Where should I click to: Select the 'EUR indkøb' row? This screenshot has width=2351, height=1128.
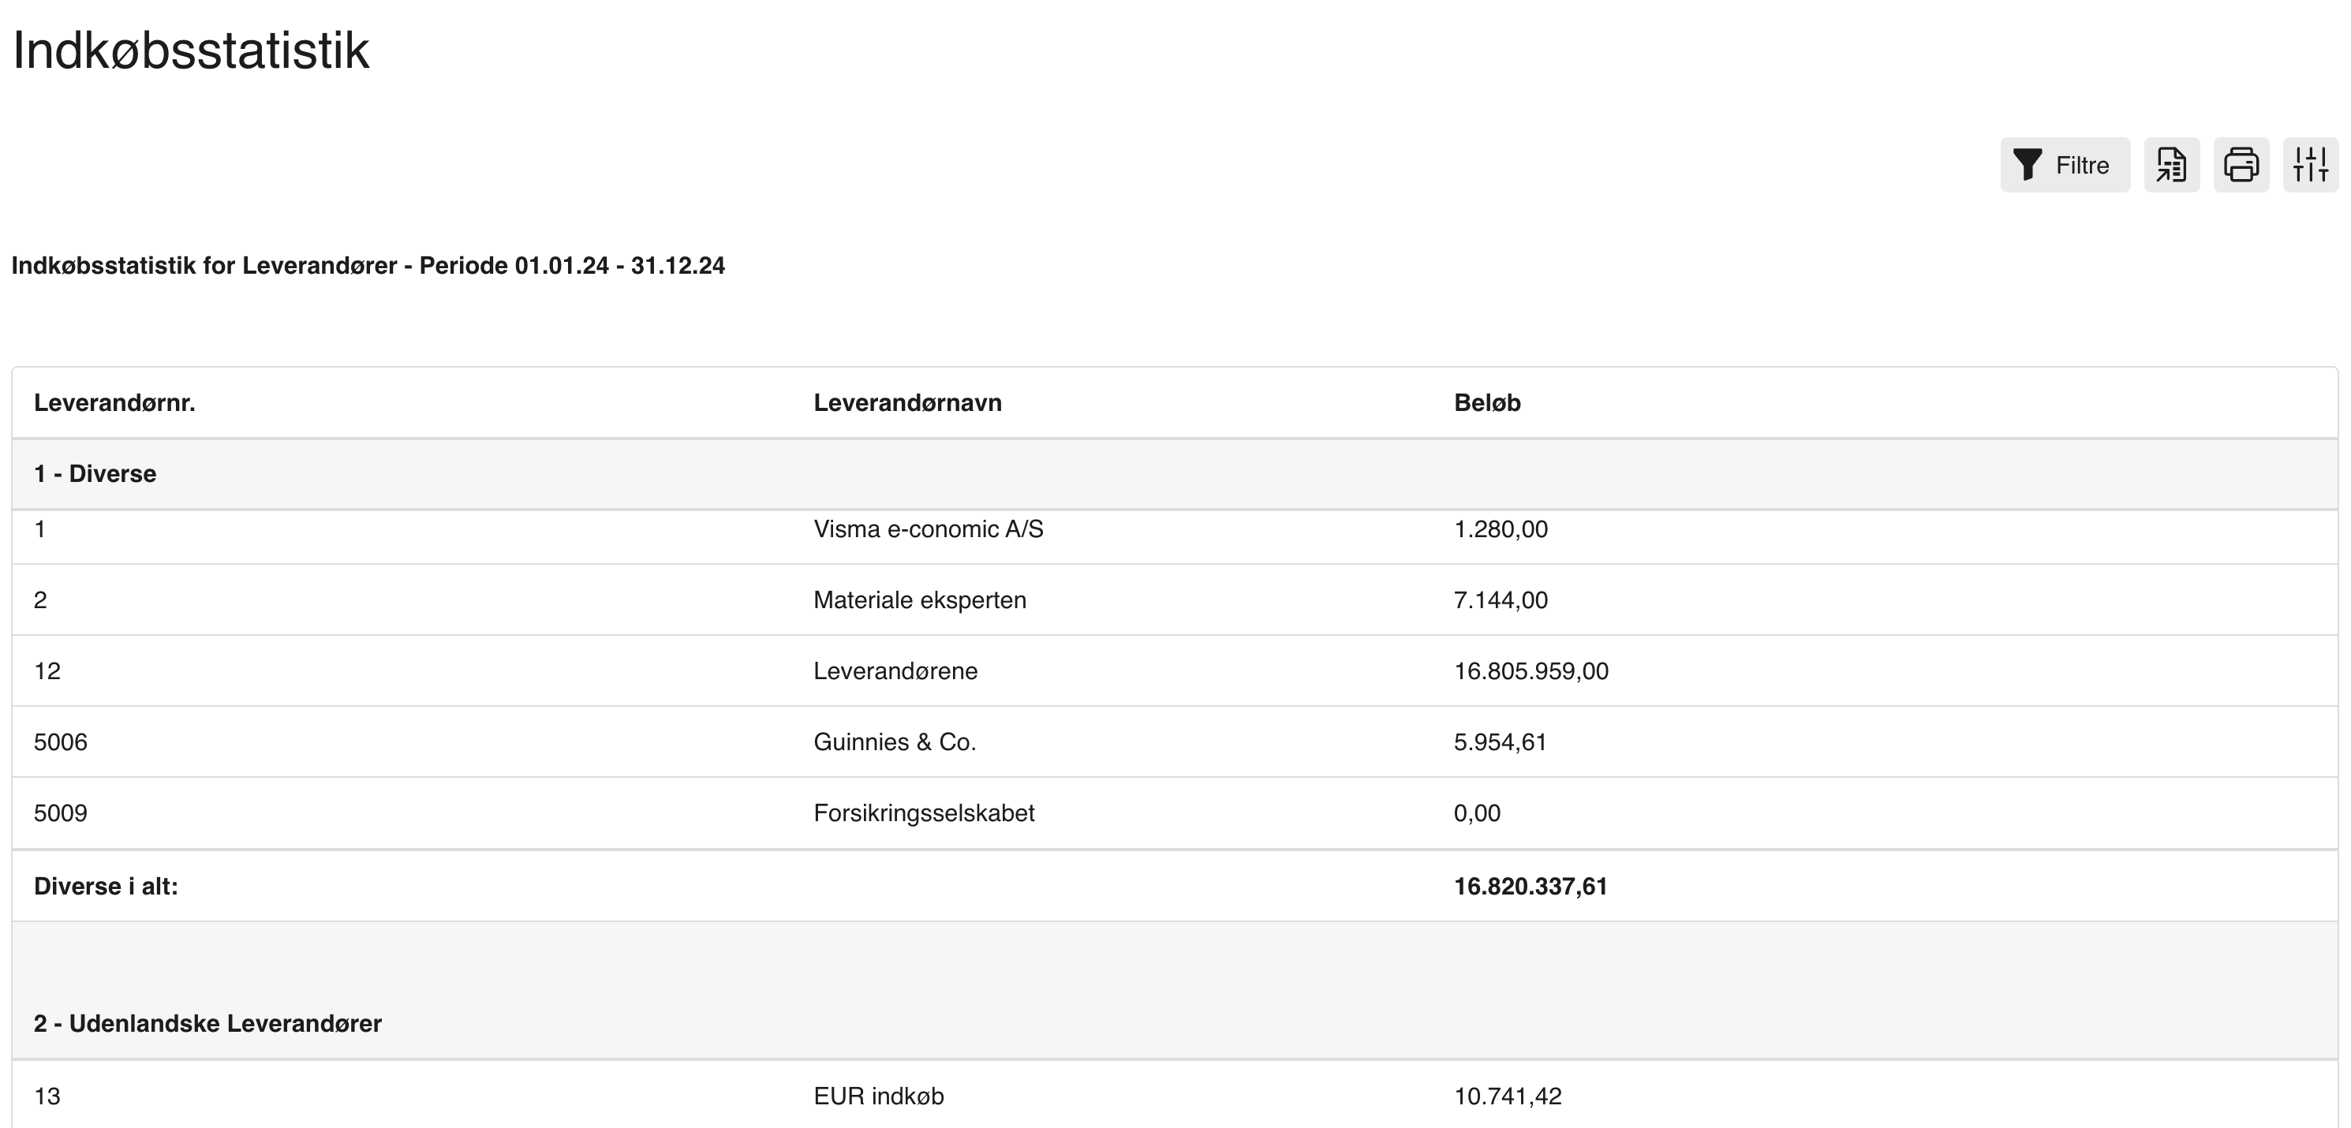880,1096
